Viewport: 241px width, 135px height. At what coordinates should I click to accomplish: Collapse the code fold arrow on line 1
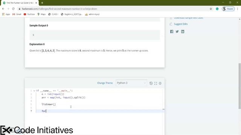34,91
